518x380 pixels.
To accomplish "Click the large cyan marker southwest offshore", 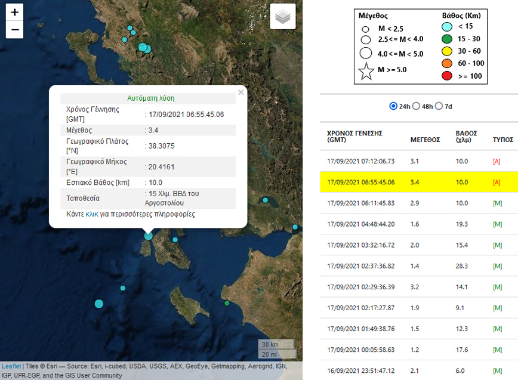I will (x=98, y=304).
